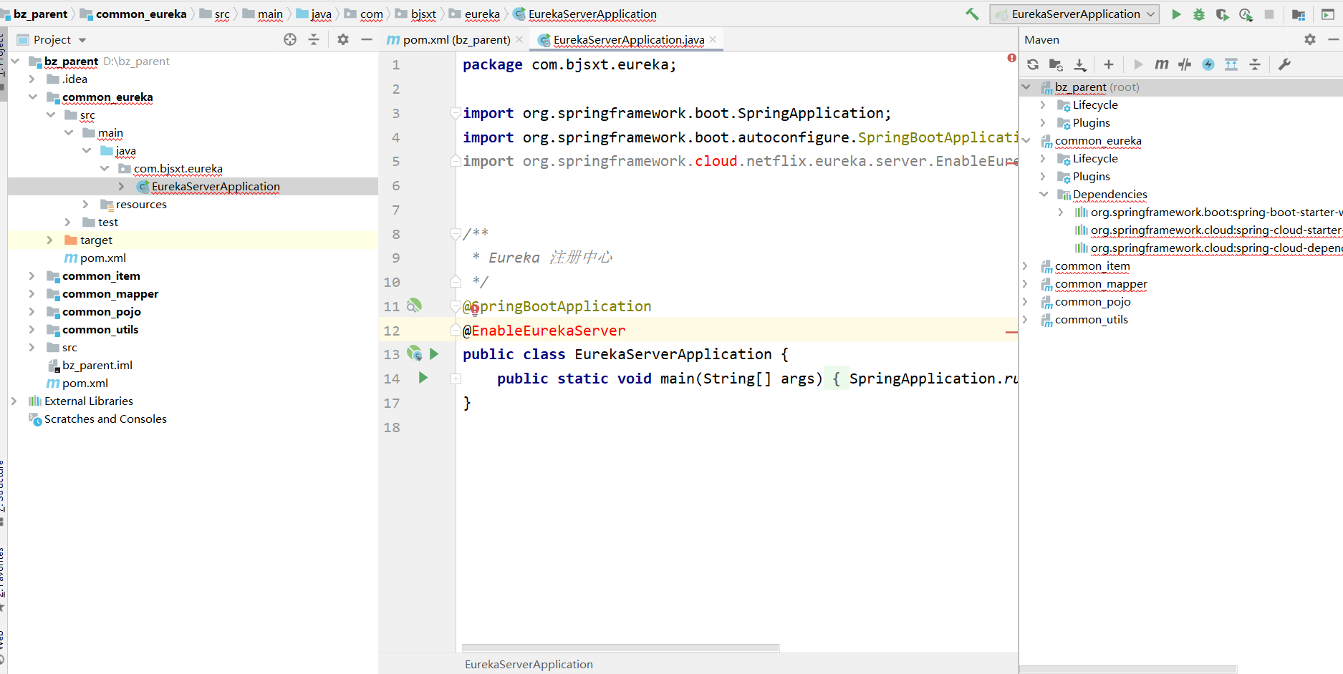Screen dimensions: 1343x674
Task: Close the pom.xml (bz_parent) tab
Action: 519,39
